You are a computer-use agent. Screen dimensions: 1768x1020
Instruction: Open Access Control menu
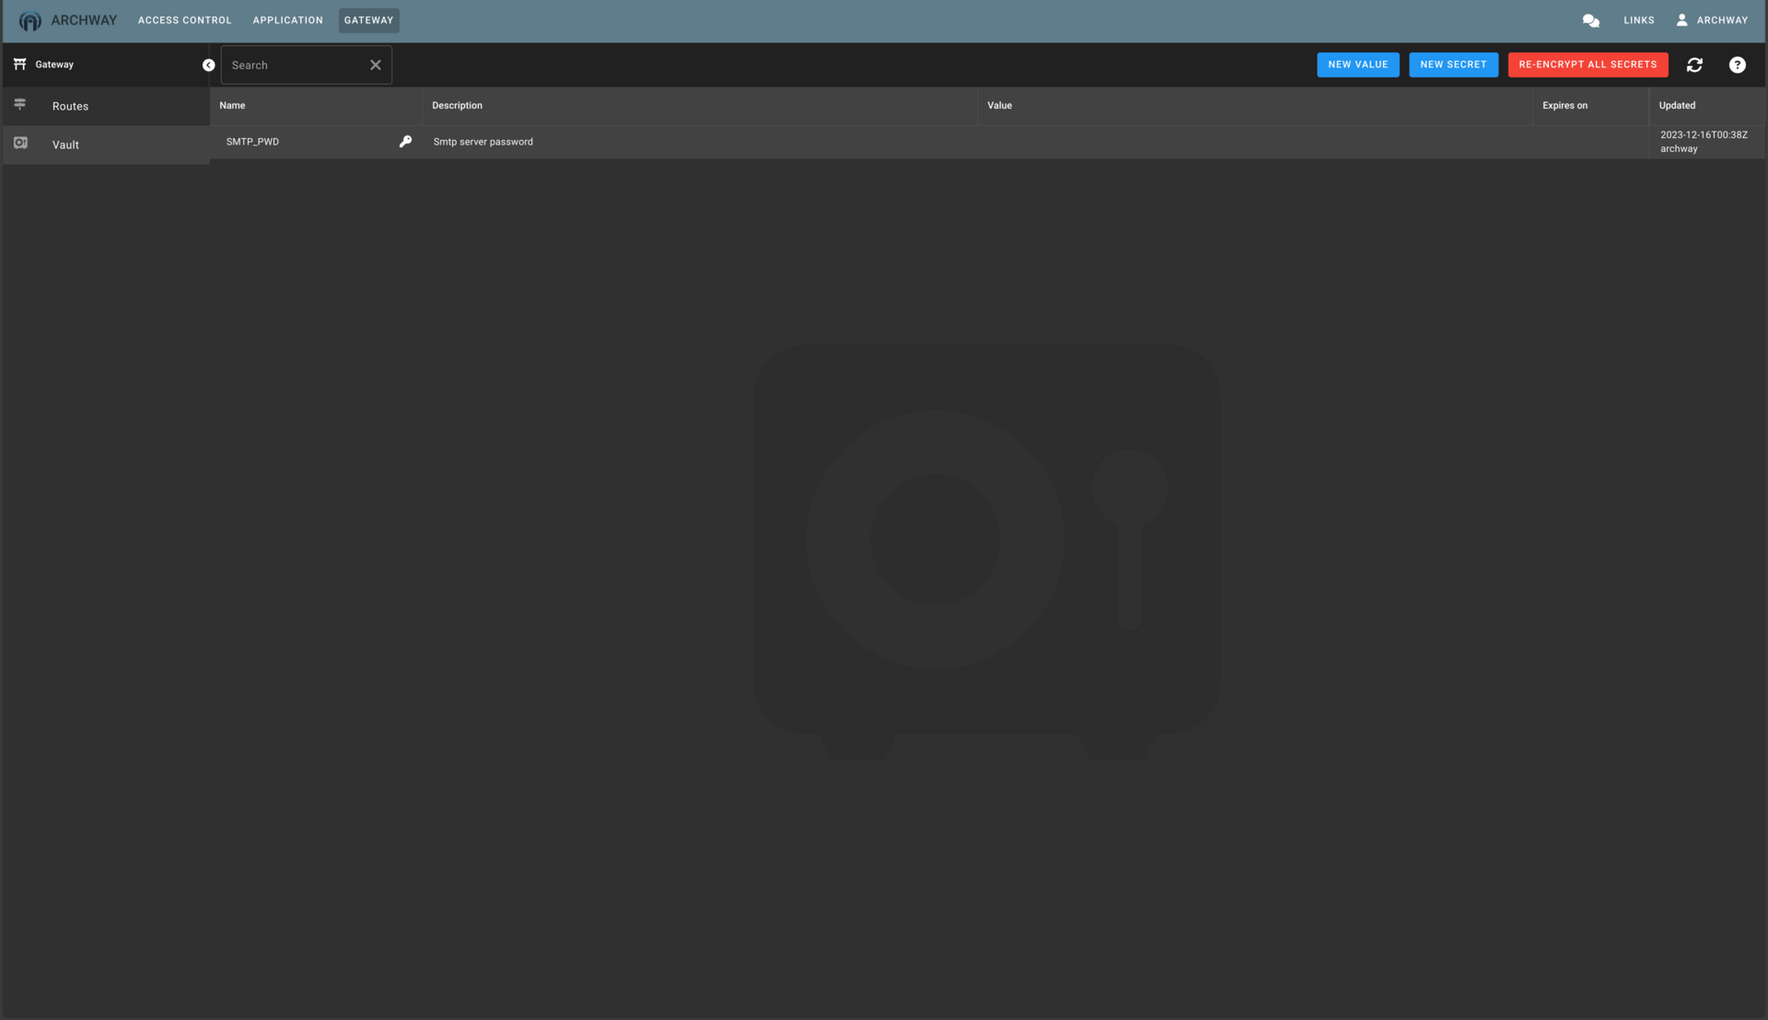tap(185, 20)
